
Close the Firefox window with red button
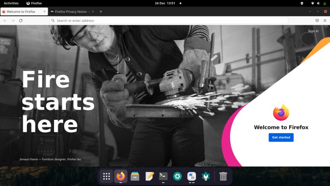click(325, 12)
